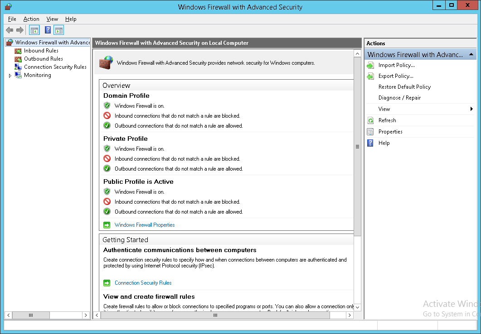Screen dimensions: 481x334
Task: Click Diagnose / Repair action
Action: tap(399, 98)
